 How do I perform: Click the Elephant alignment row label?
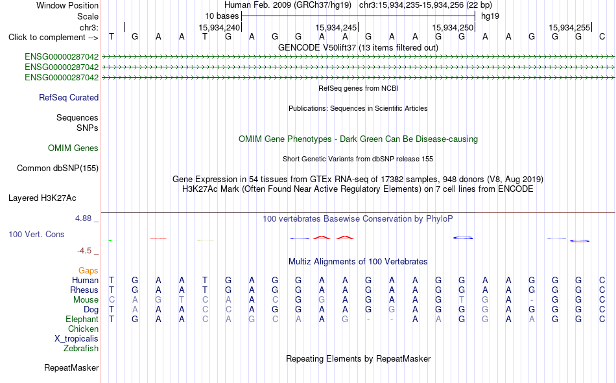tap(82, 319)
